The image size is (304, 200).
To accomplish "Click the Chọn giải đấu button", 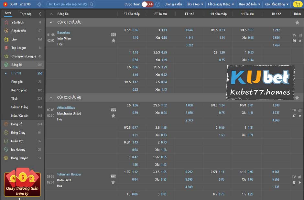I will click(x=173, y=4).
